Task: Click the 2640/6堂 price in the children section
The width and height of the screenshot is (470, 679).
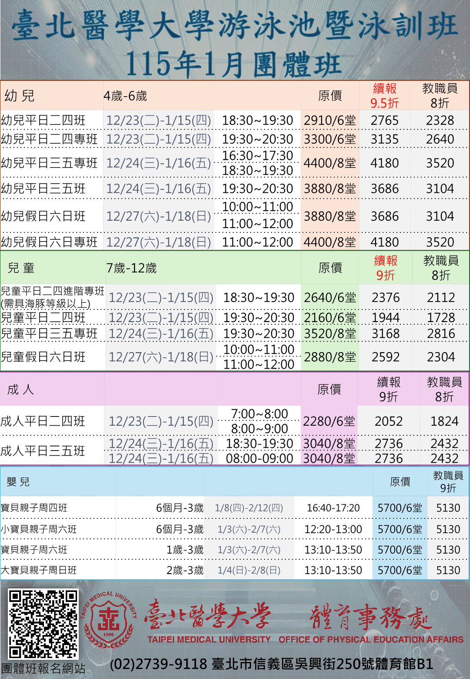Action: 330,298
